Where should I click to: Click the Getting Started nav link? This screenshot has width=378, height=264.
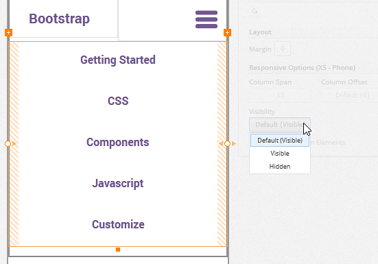coord(118,60)
